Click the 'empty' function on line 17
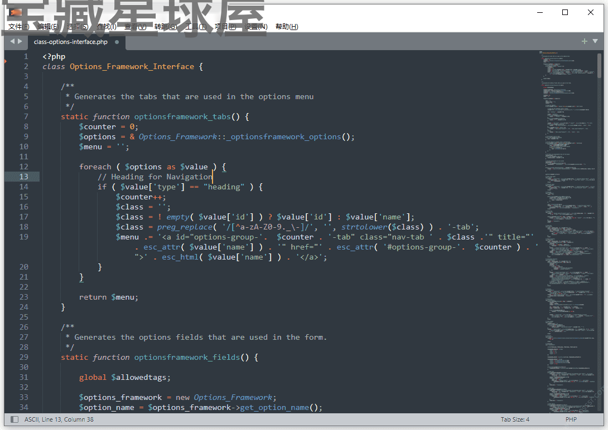This screenshot has width=608, height=430. [x=177, y=217]
